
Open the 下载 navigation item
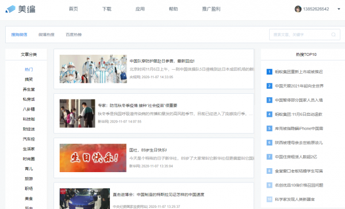pyautogui.click(x=107, y=9)
